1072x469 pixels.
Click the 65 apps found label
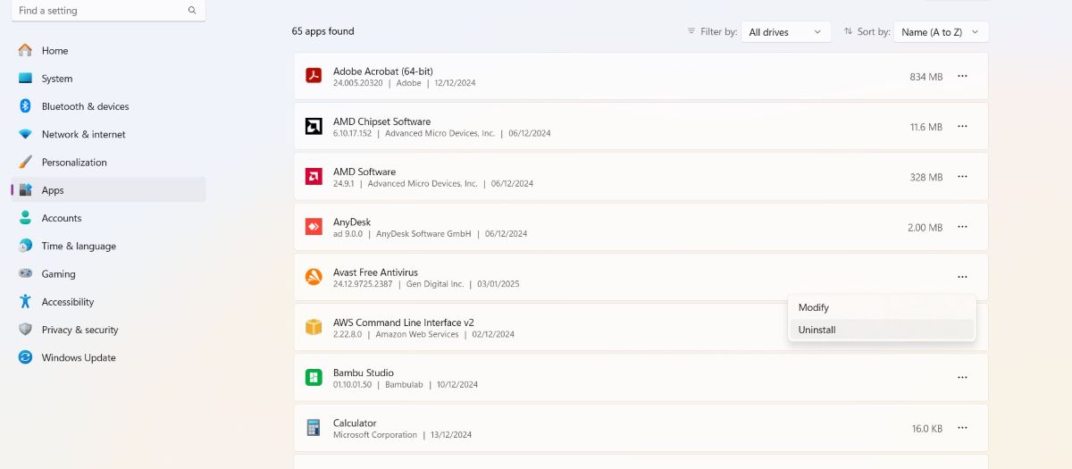(322, 31)
